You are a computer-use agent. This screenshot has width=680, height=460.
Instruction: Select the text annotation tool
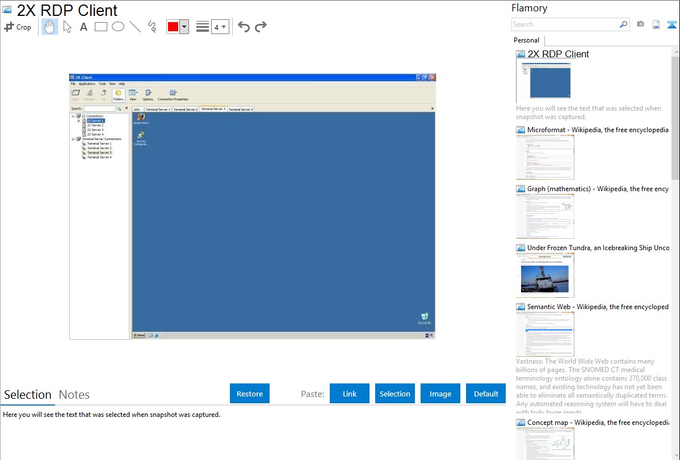click(x=83, y=27)
